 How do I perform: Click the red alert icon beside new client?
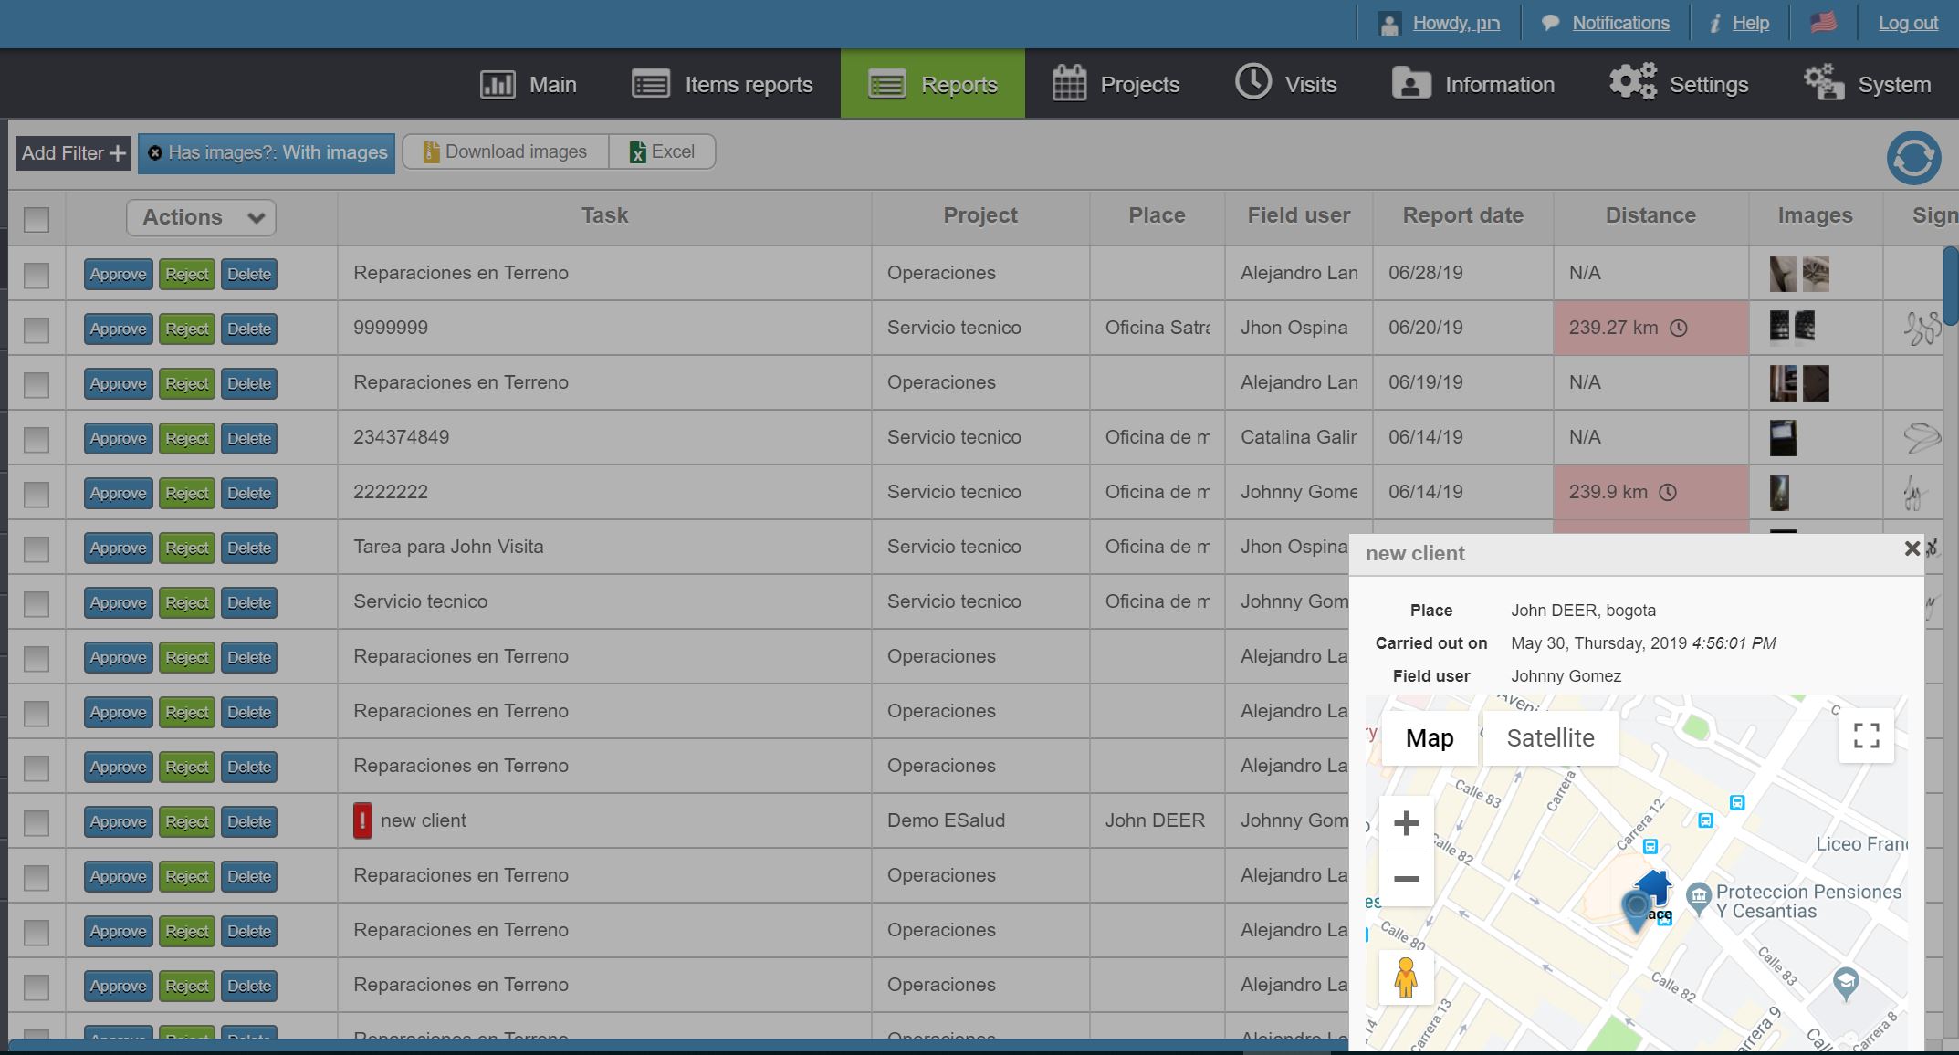[x=362, y=820]
